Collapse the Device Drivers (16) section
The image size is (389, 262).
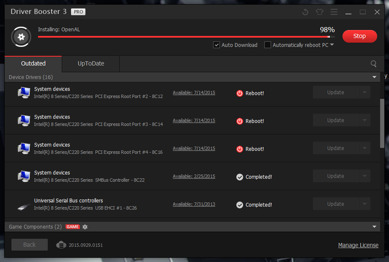click(374, 77)
